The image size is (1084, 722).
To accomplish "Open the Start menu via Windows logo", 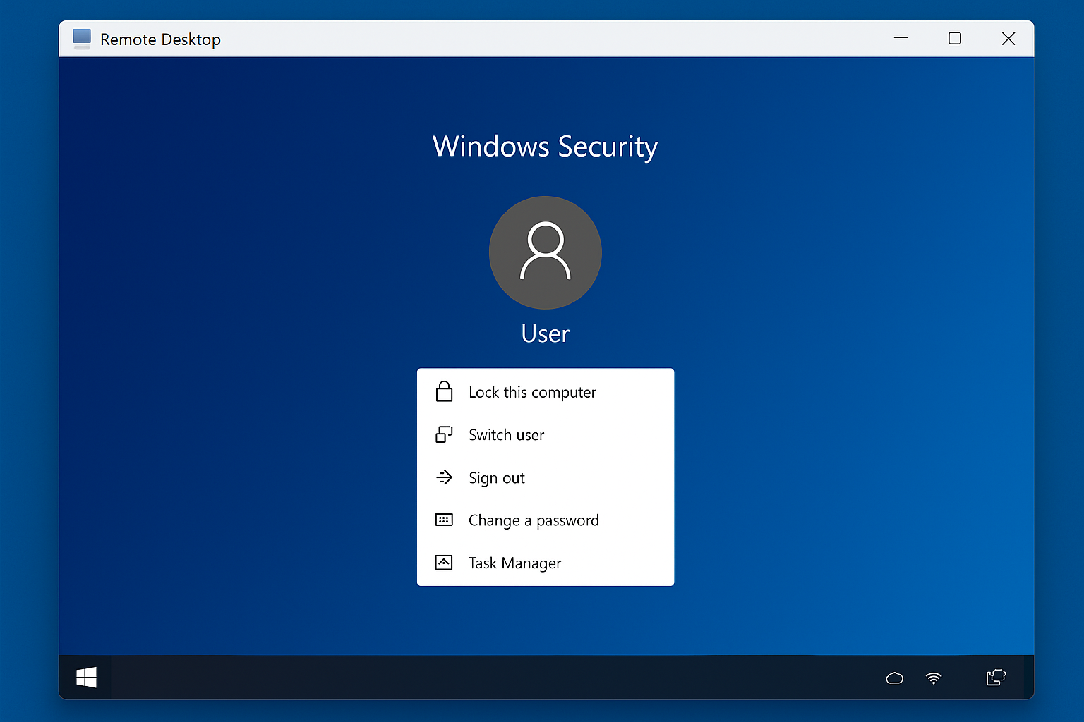I will [x=86, y=677].
